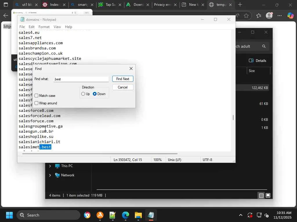Viewport: 297px width, 222px height.
Task: Click the Notepad icon in title bar
Action: click(x=22, y=19)
